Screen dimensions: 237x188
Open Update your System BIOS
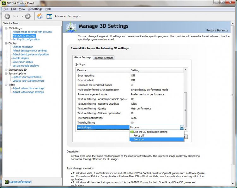point(27,77)
